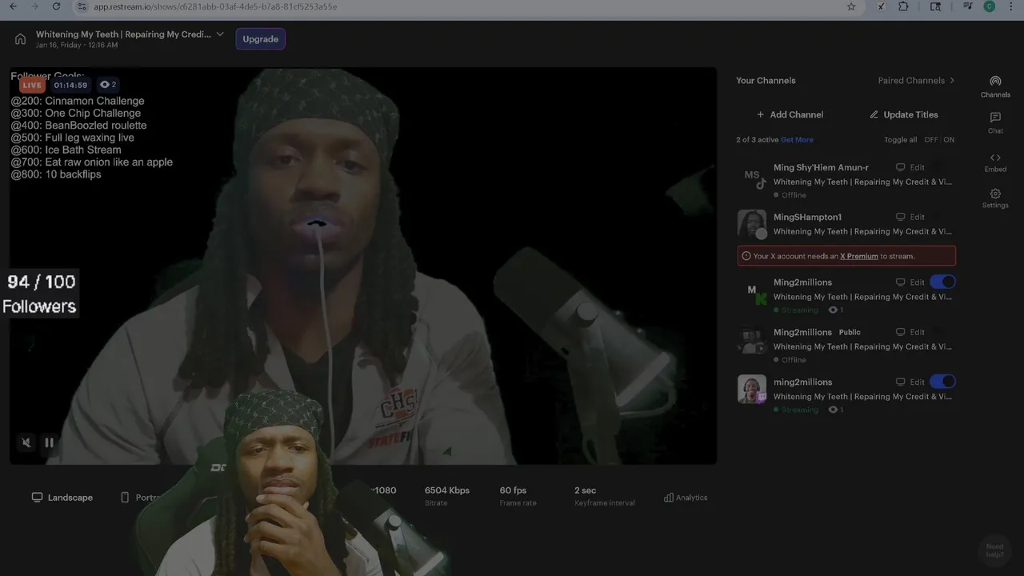
Task: Click the Twitch channel viewers eye icon
Action: point(833,410)
